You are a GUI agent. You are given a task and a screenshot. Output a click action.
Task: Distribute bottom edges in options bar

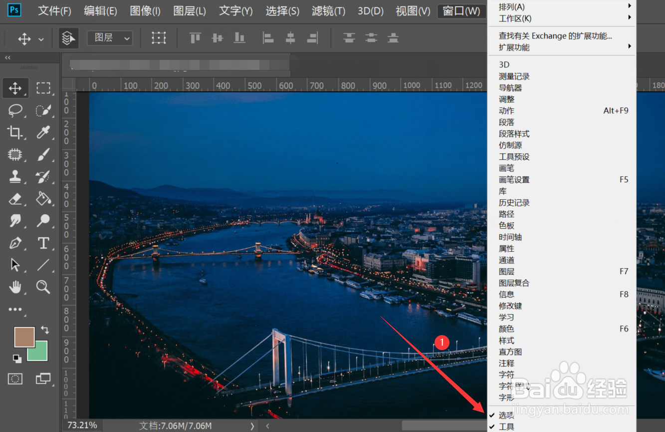tap(394, 37)
